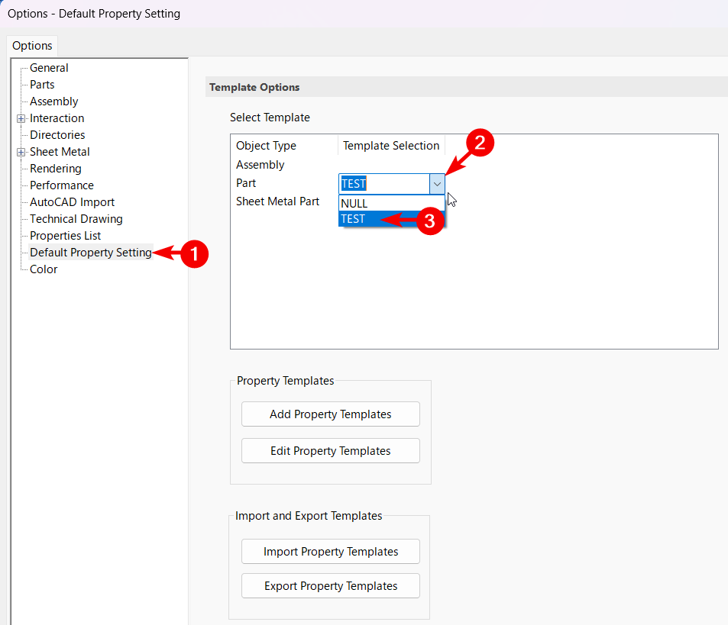Expand the Interaction tree node
Screen dimensions: 728x625
click(21, 118)
